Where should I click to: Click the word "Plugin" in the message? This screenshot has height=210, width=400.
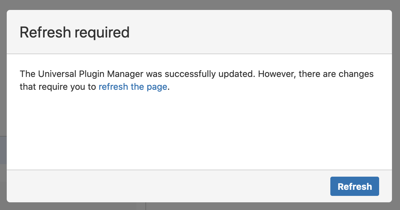point(92,74)
